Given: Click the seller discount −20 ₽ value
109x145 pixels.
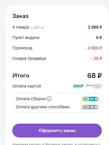Looking at the screenshot, I should pyautogui.click(x=96, y=58).
